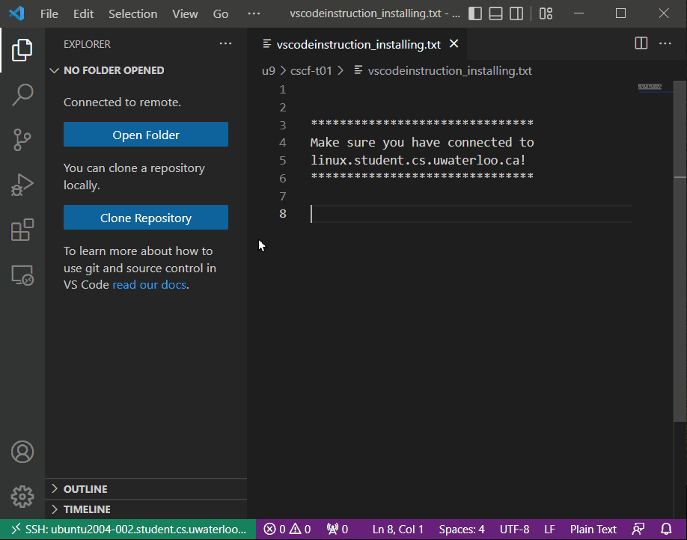Open the View menu
The width and height of the screenshot is (687, 540).
[x=184, y=13]
